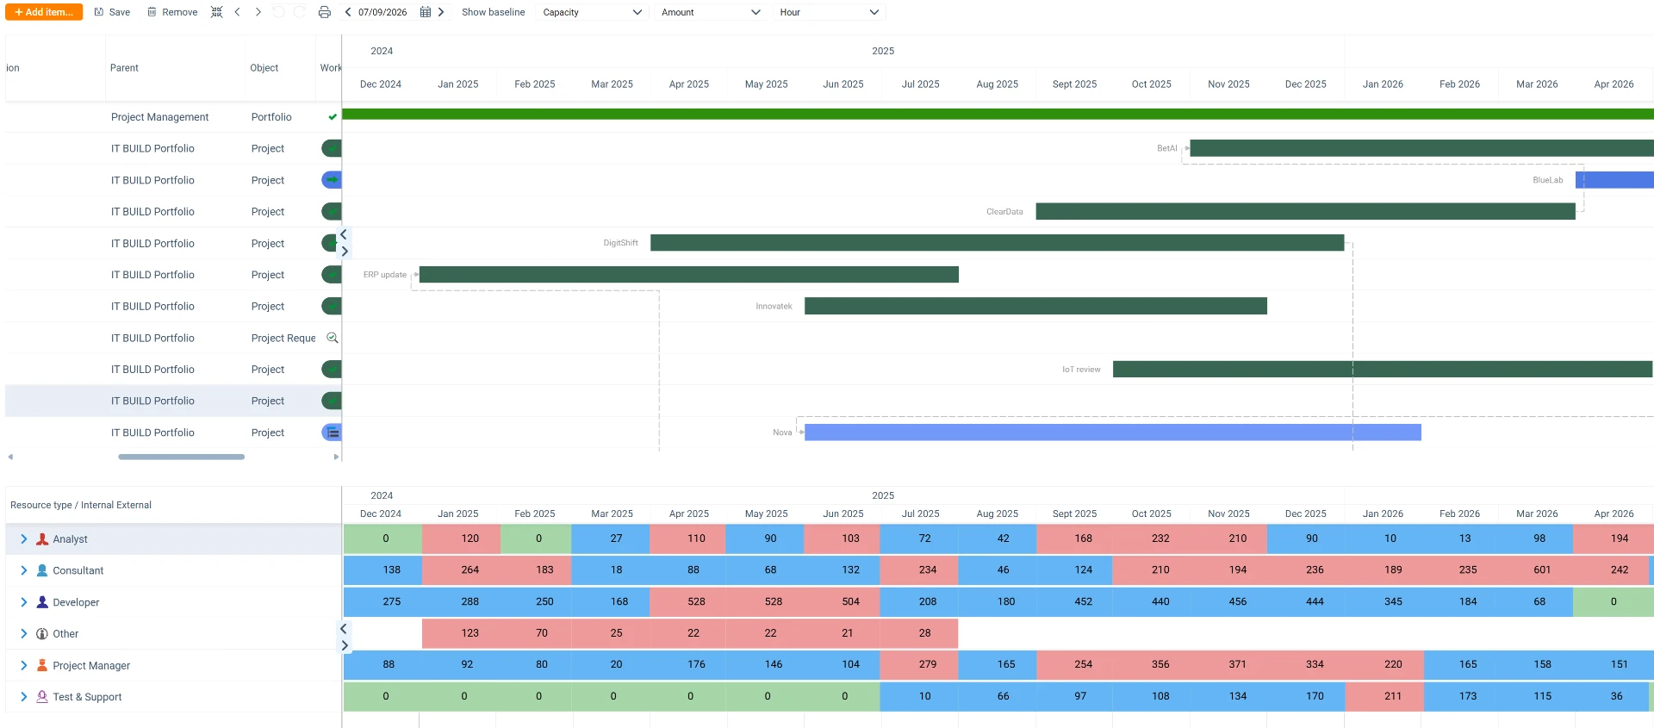Click the Project Request magnifier icon
The width and height of the screenshot is (1654, 728).
click(332, 338)
